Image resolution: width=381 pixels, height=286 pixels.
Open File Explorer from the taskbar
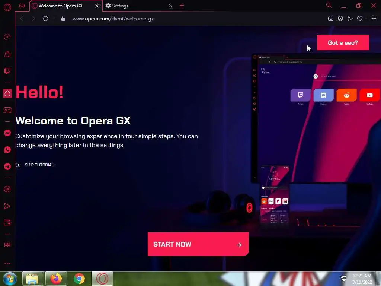point(32,279)
